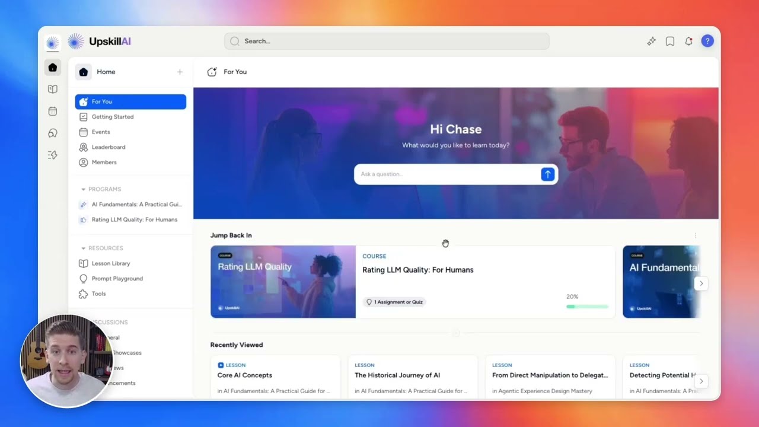Click the Recently Viewed heading

click(237, 345)
